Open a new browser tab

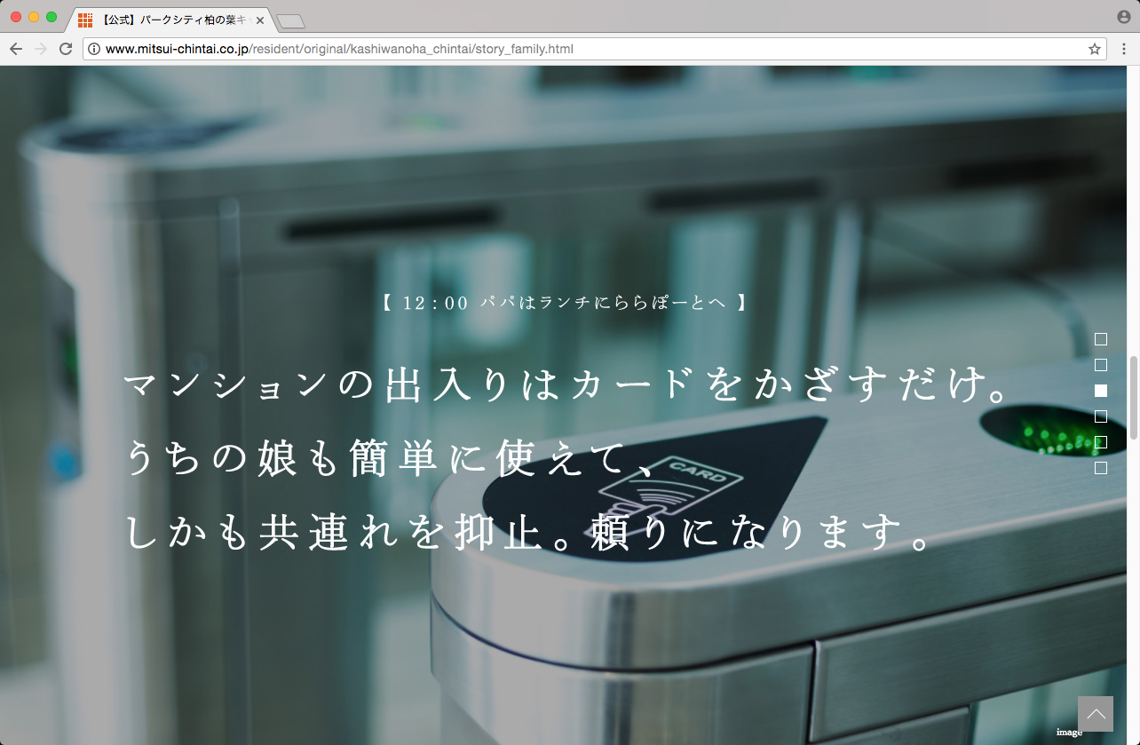point(290,20)
